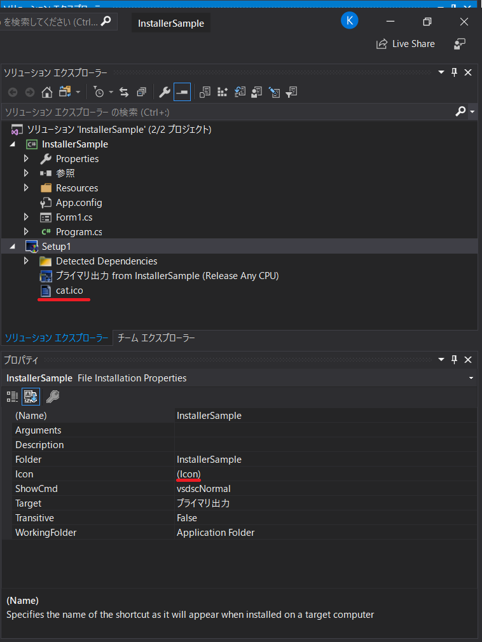Viewport: 482px width, 642px height.
Task: Switch to ソリューション エクスプローラー tab
Action: (x=57, y=338)
